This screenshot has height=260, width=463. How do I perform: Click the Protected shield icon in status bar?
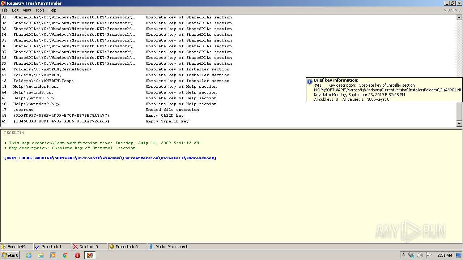[x=112, y=247]
